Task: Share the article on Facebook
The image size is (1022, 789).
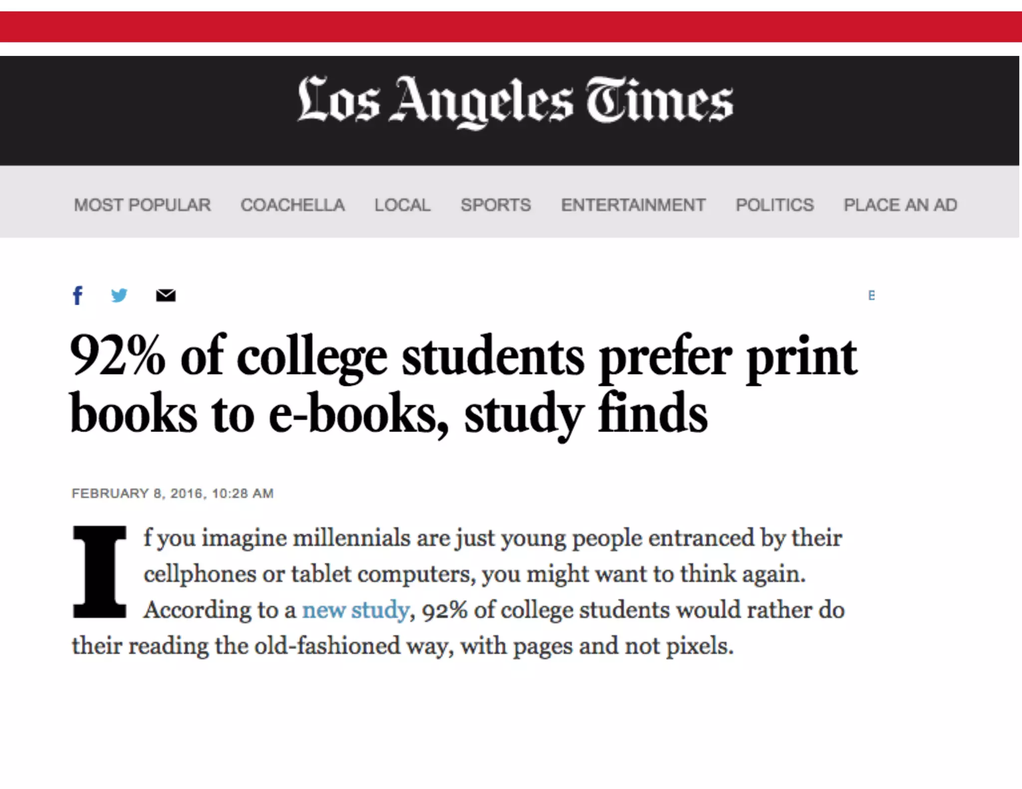Action: pos(78,295)
